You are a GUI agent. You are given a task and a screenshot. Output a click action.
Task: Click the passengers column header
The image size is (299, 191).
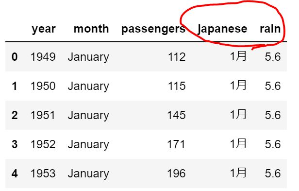pyautogui.click(x=153, y=29)
